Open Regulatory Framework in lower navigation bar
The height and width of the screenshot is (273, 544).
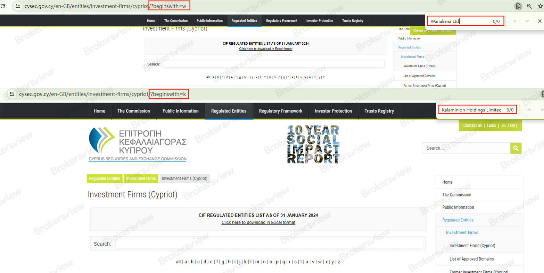(281, 111)
